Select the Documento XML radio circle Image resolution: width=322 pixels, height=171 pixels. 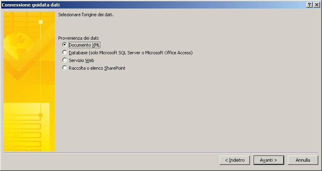[65, 45]
